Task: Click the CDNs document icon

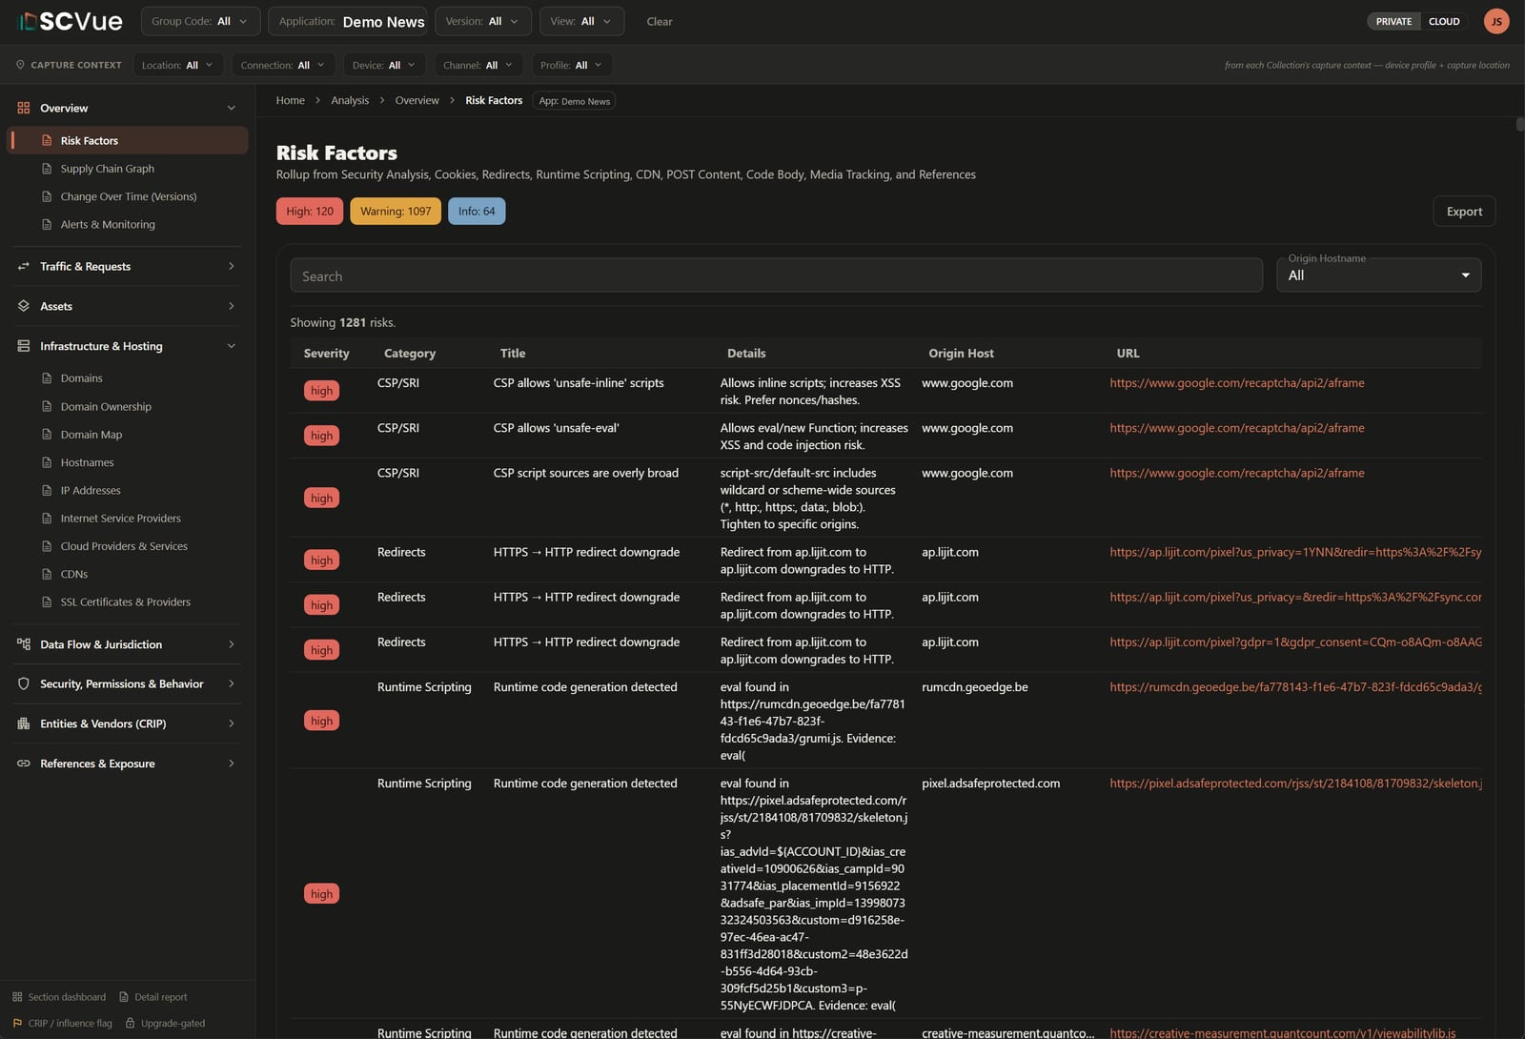Action: click(x=47, y=574)
